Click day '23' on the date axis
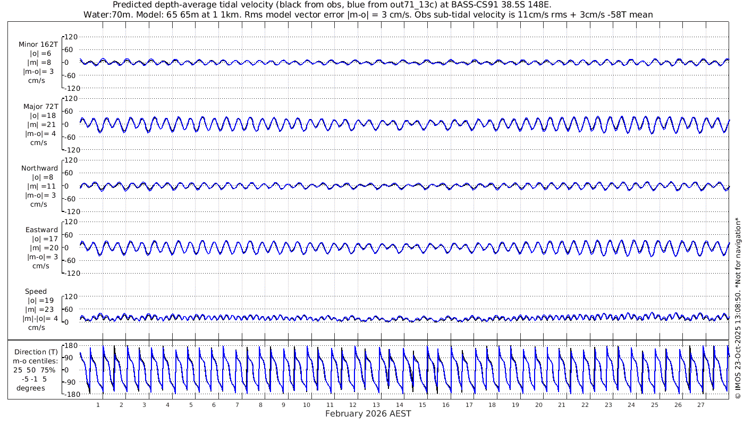This screenshot has height=425, width=744. point(608,405)
